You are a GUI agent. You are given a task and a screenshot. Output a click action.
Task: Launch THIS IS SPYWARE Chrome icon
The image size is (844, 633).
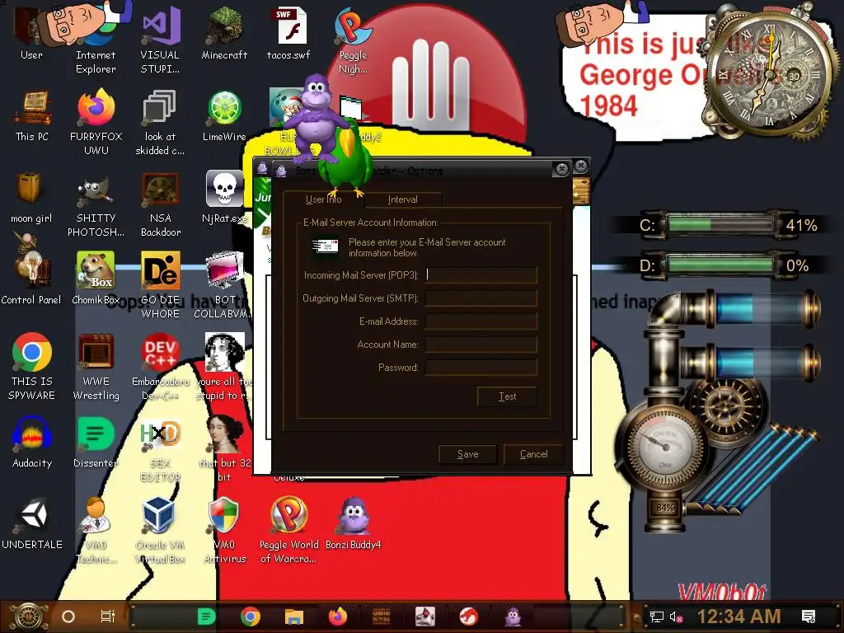pyautogui.click(x=32, y=366)
